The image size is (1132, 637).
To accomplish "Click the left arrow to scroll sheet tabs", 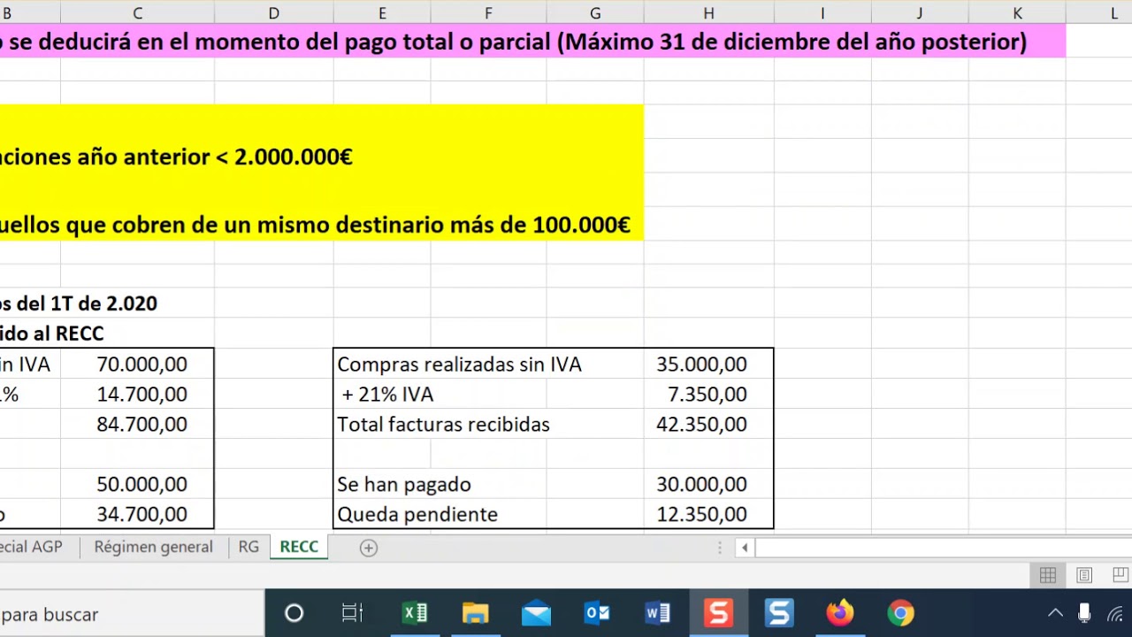I will 745,547.
